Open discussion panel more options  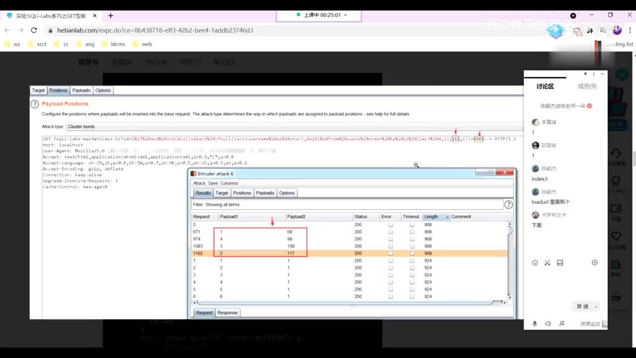[594, 74]
